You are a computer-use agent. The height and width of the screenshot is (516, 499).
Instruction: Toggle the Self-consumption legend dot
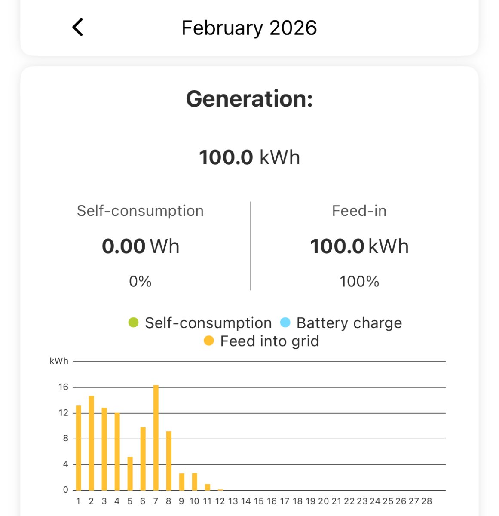pos(134,322)
